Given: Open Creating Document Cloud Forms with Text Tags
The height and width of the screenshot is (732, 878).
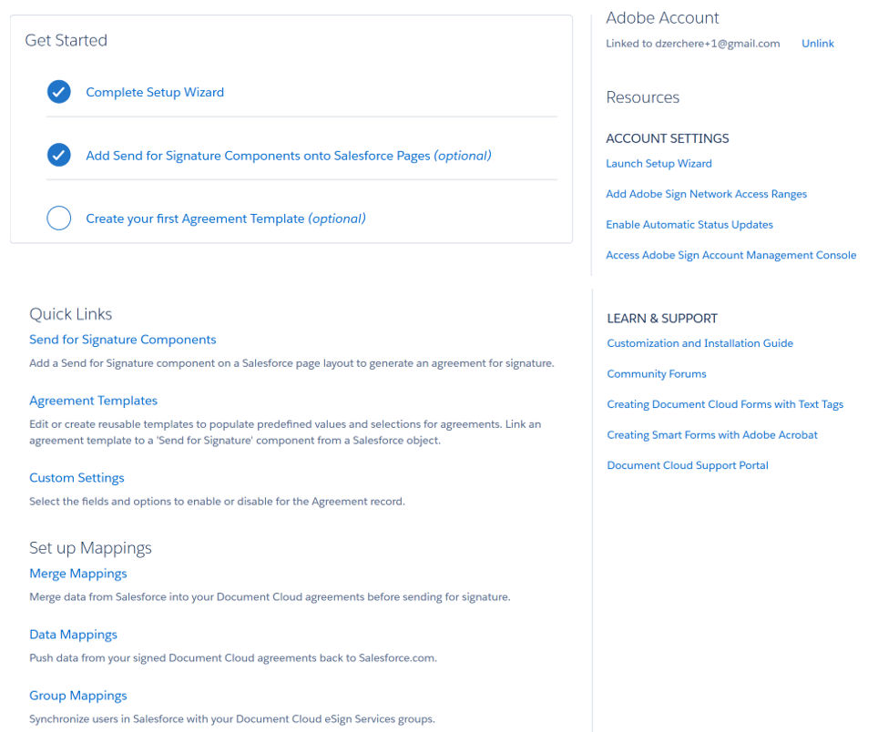Looking at the screenshot, I should pos(725,404).
